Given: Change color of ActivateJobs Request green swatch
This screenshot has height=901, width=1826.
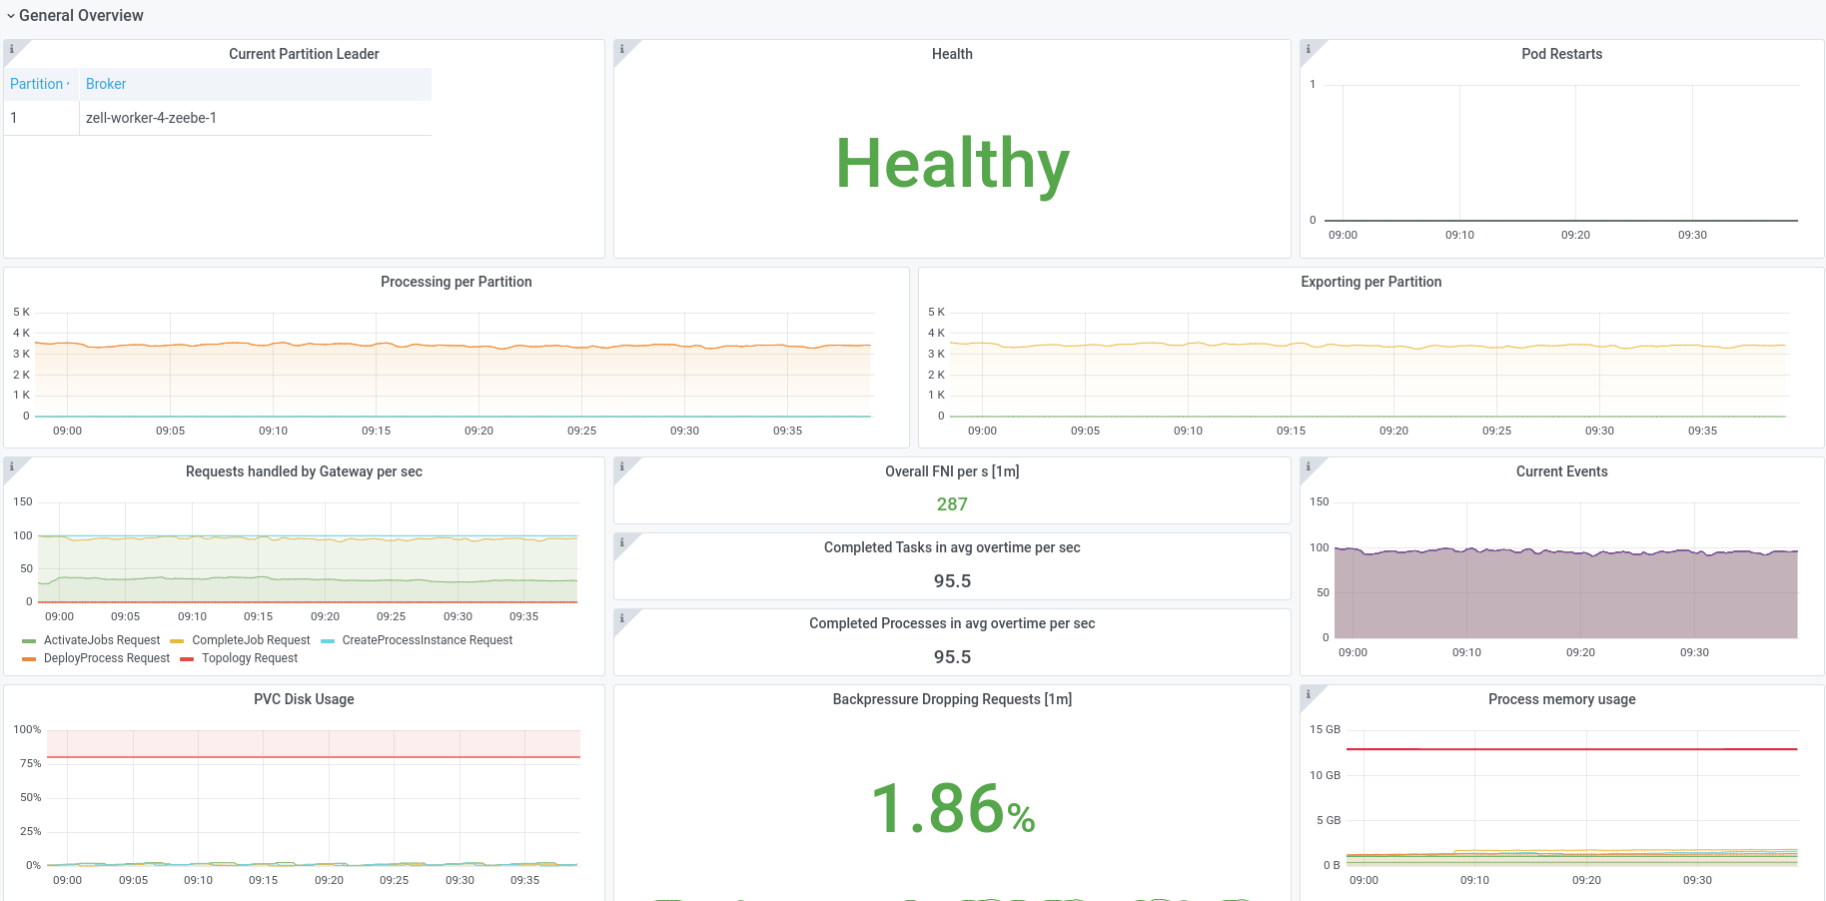Looking at the screenshot, I should pyautogui.click(x=29, y=641).
